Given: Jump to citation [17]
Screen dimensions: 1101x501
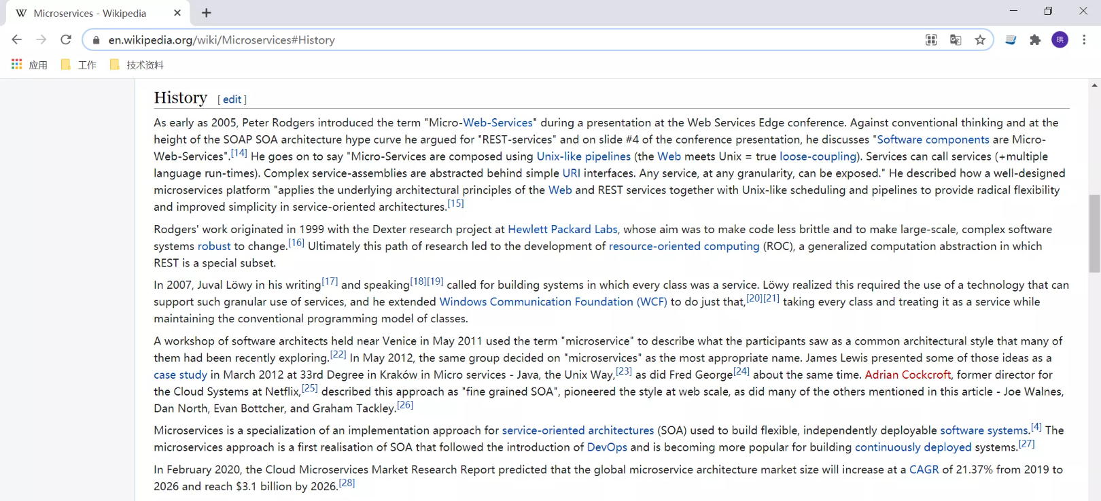Looking at the screenshot, I should click(330, 281).
